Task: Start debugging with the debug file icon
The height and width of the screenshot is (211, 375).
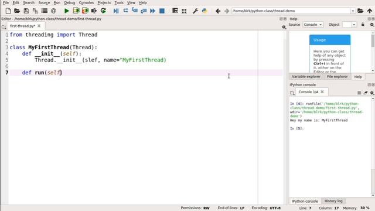Action: pos(116,11)
